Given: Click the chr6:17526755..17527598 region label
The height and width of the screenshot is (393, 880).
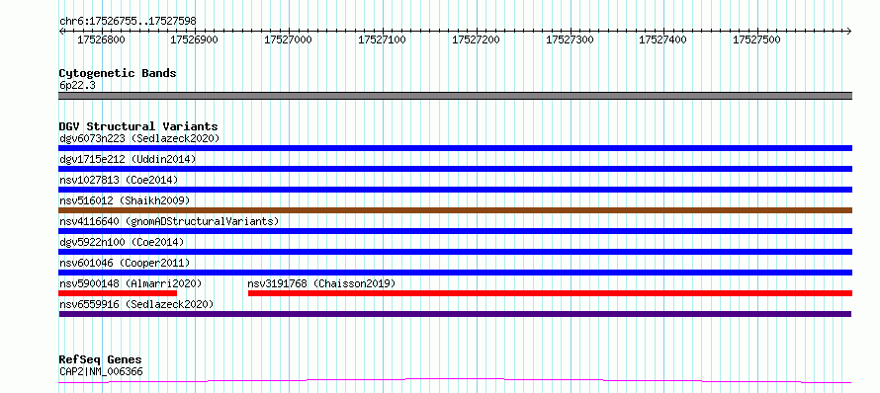Looking at the screenshot, I should click(128, 22).
